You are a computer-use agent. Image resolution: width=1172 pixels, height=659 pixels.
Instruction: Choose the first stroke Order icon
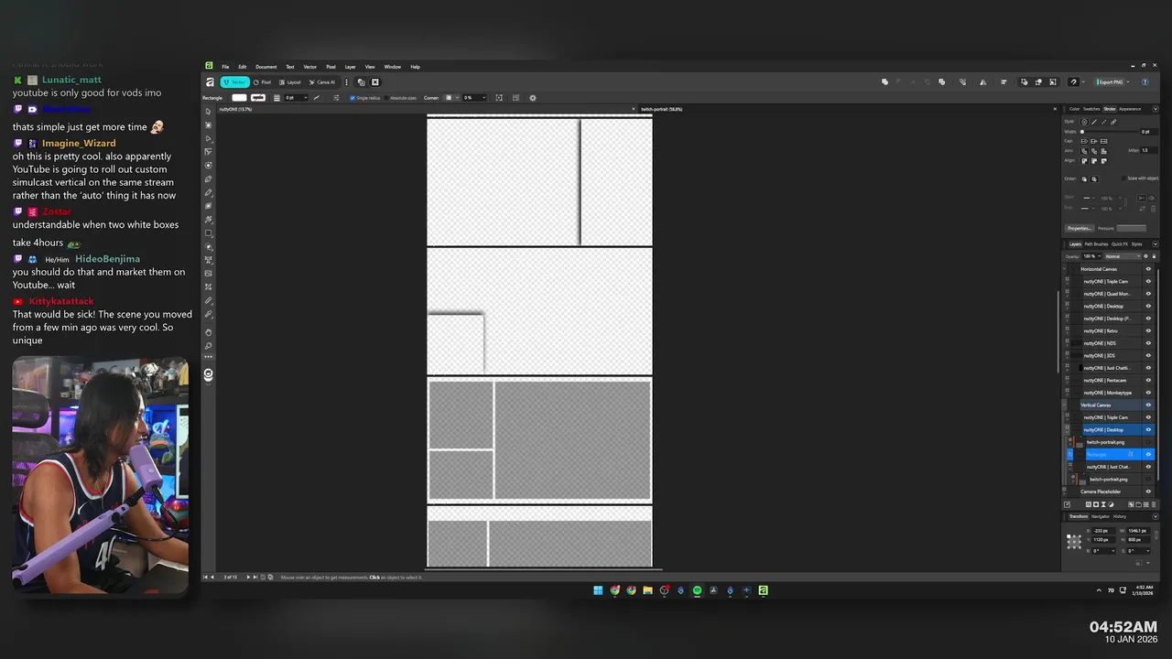coord(1084,178)
